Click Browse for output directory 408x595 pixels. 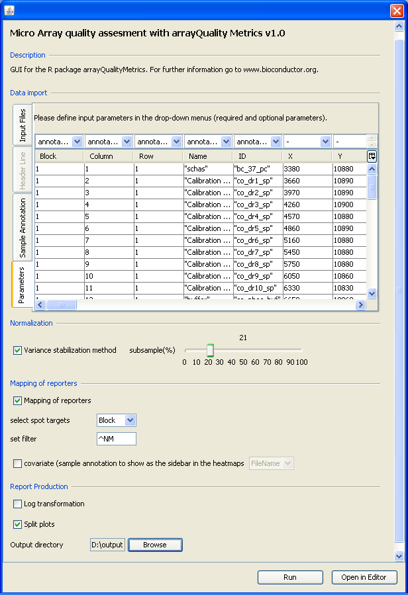pyautogui.click(x=154, y=545)
